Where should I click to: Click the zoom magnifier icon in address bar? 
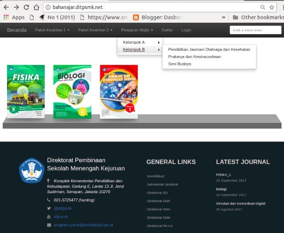(263, 7)
